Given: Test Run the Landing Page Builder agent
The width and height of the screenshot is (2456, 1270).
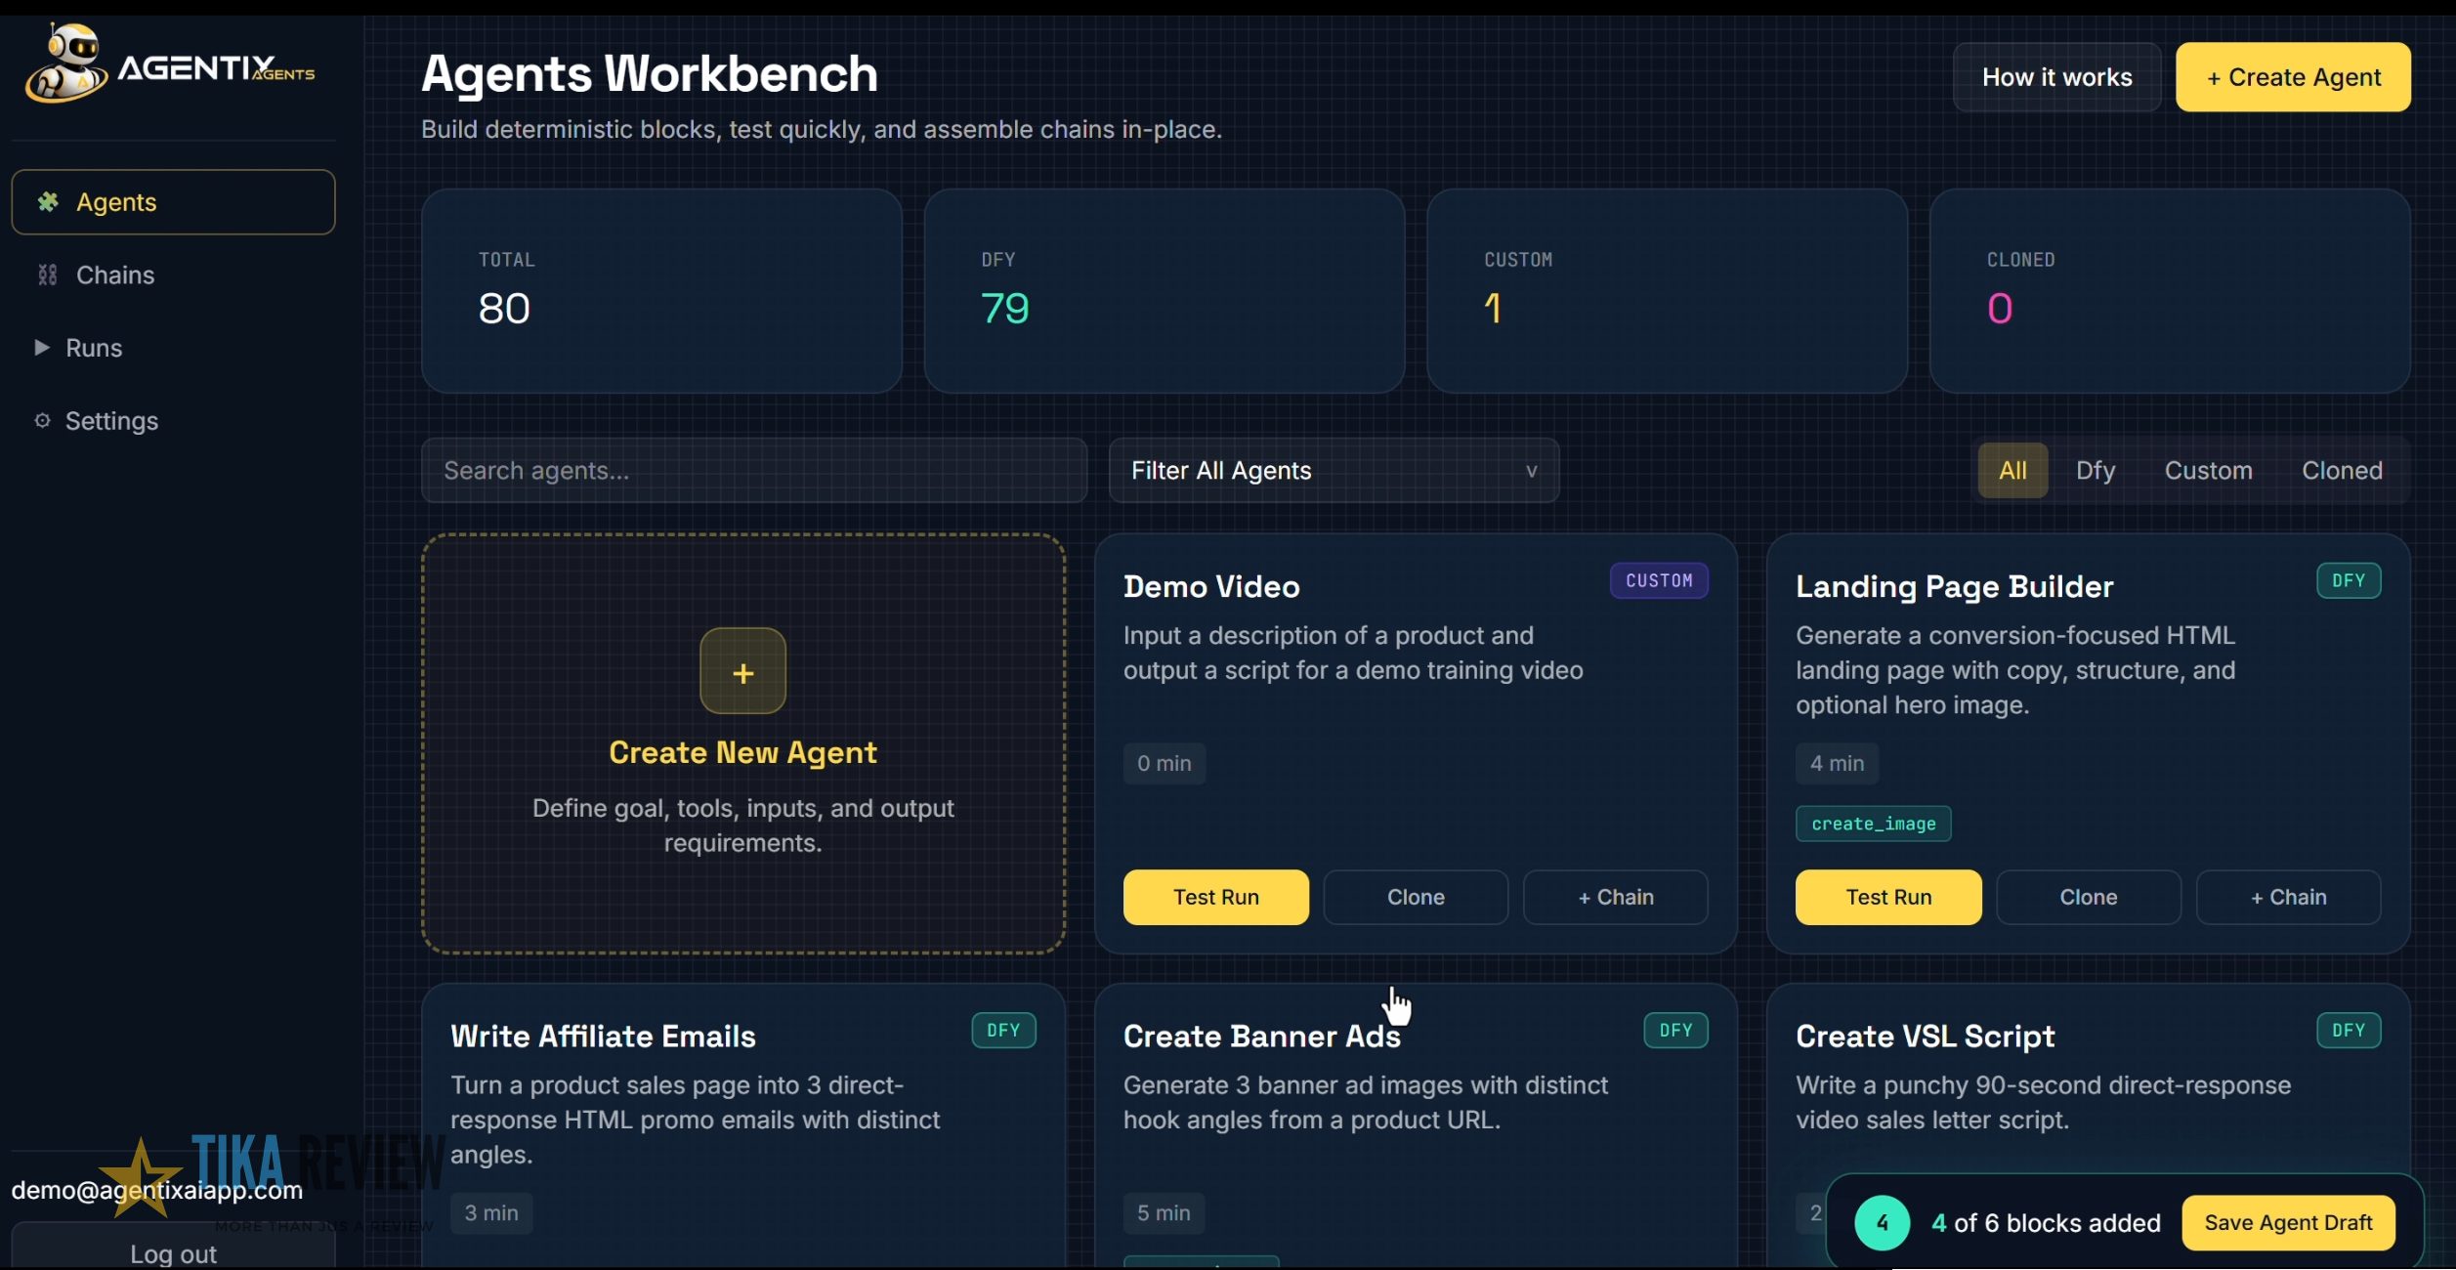Looking at the screenshot, I should point(1888,897).
